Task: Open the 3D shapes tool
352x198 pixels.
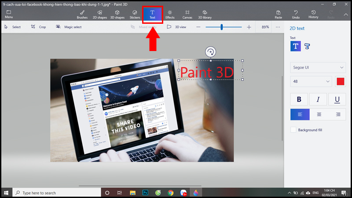Action: click(x=117, y=15)
